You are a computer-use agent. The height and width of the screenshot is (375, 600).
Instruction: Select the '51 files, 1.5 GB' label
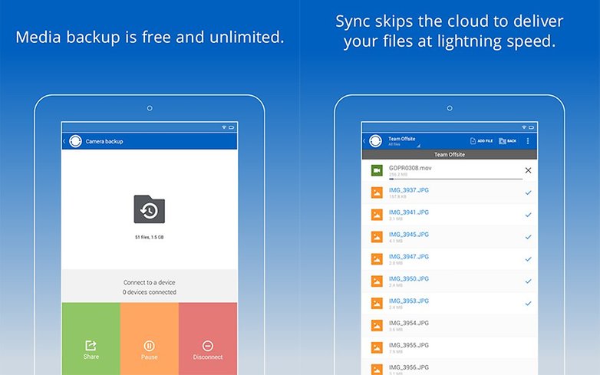pyautogui.click(x=150, y=238)
